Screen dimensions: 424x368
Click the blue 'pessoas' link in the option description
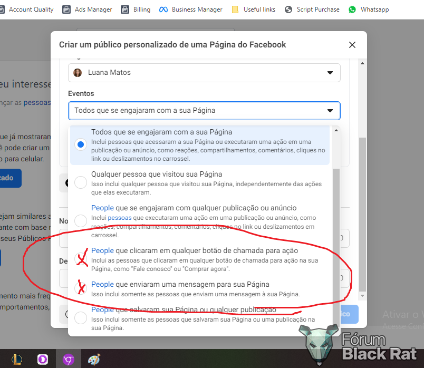coord(120,218)
